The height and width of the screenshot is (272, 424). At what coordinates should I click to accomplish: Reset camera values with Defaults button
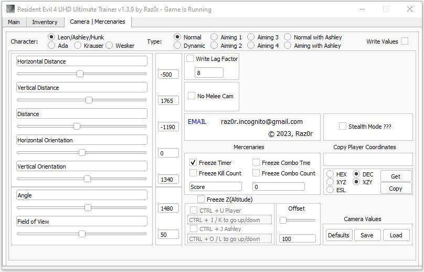[338, 235]
